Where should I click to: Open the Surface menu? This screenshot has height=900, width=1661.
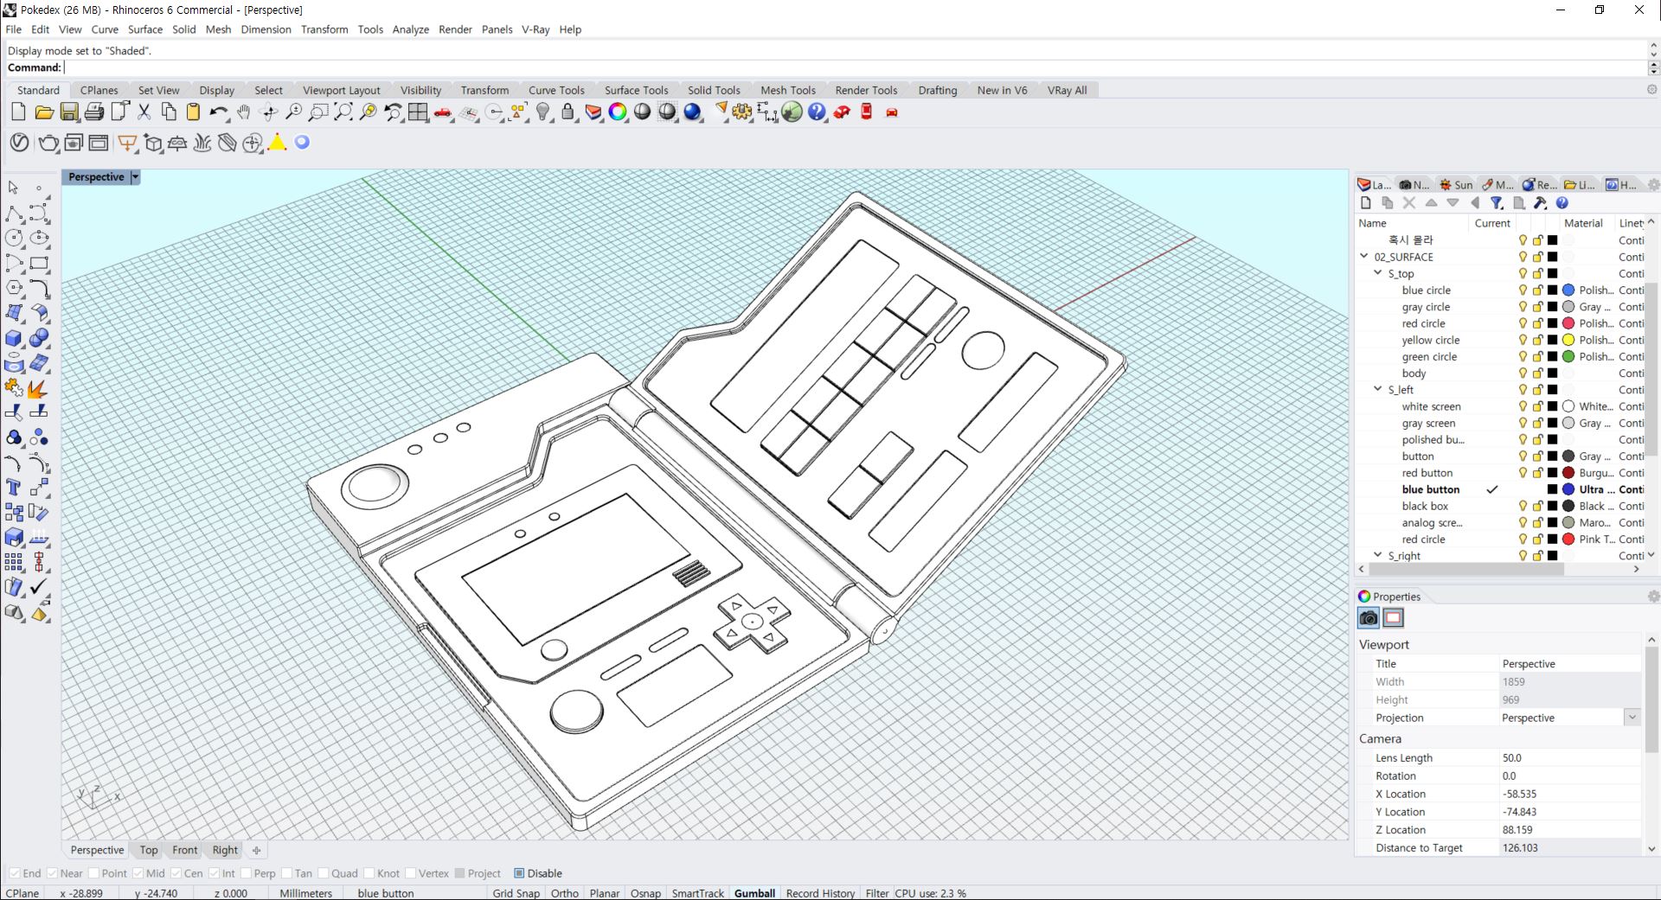pos(145,29)
